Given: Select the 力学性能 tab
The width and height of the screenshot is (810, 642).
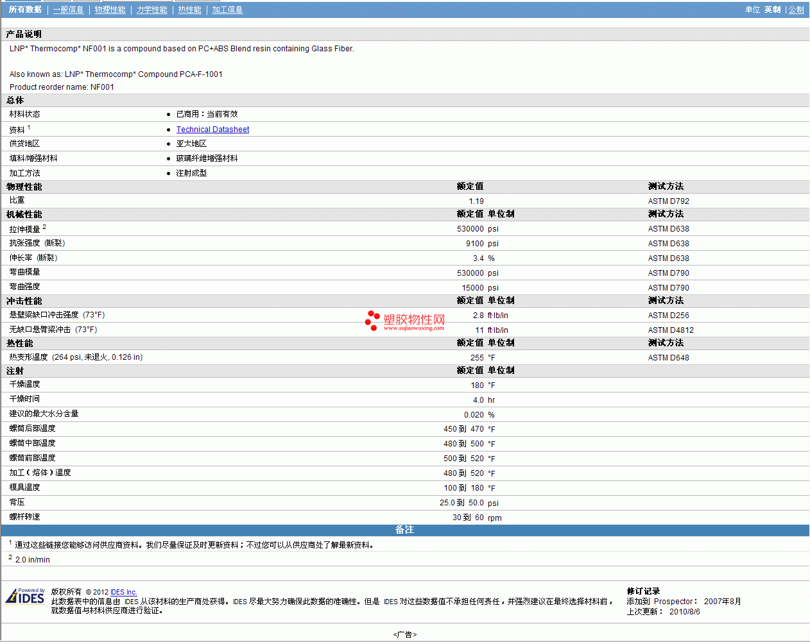Looking at the screenshot, I should [151, 10].
